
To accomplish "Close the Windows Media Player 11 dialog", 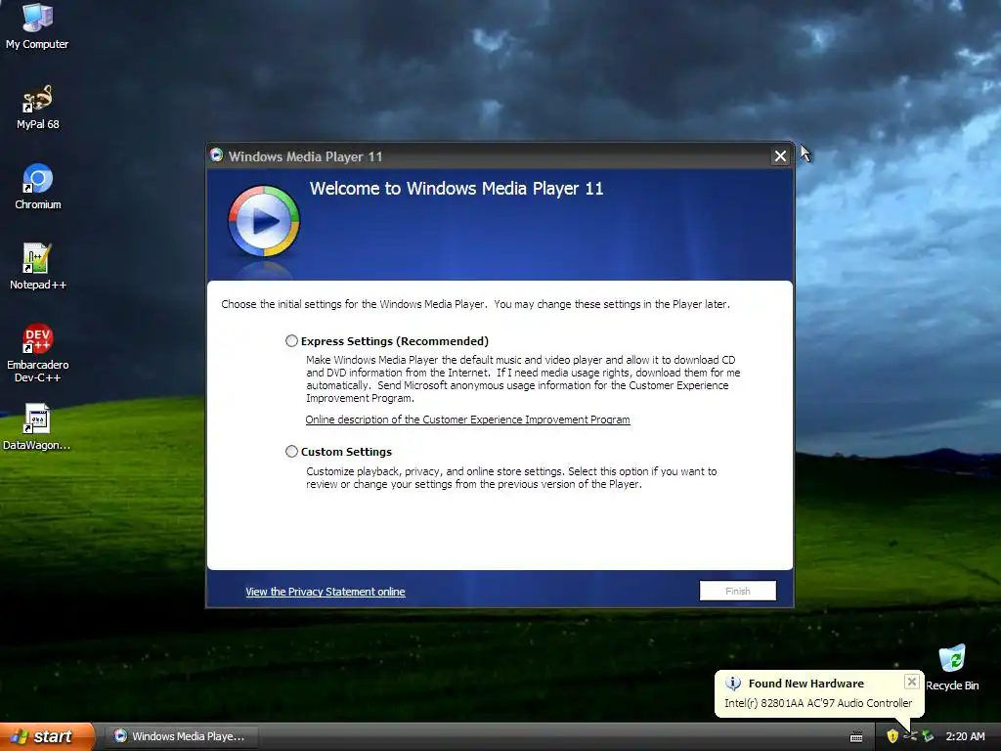I will (x=780, y=156).
